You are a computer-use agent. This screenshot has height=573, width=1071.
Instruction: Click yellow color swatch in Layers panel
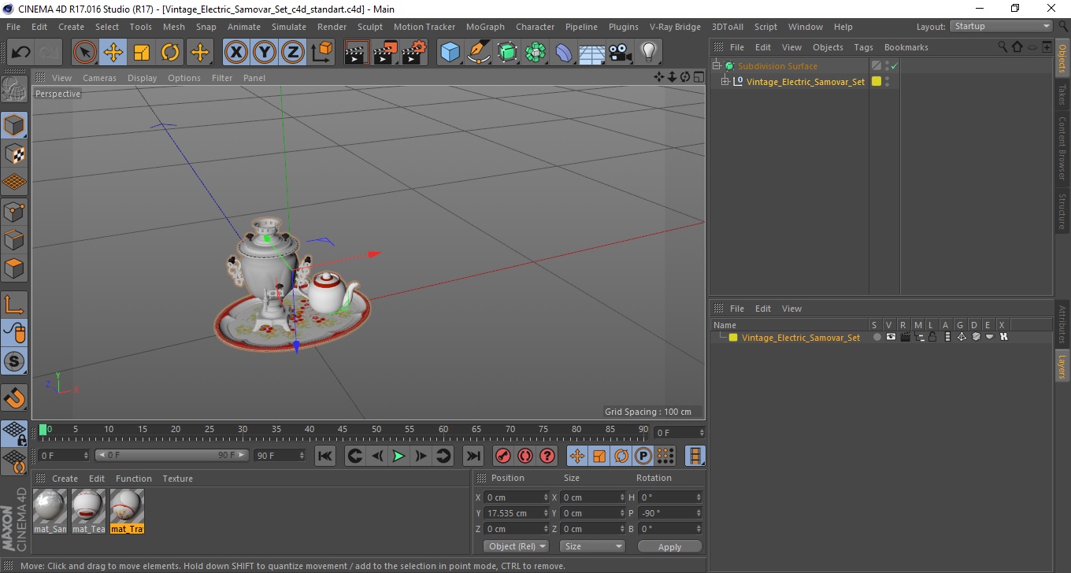click(733, 338)
